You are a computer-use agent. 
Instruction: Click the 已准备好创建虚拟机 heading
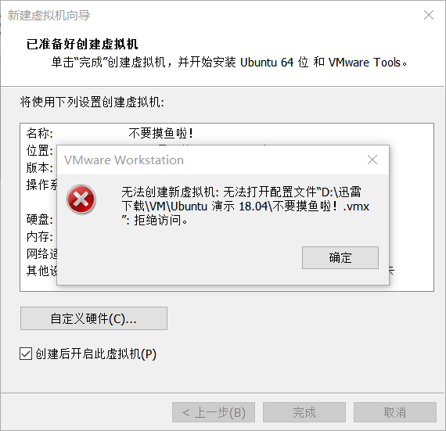pyautogui.click(x=82, y=44)
